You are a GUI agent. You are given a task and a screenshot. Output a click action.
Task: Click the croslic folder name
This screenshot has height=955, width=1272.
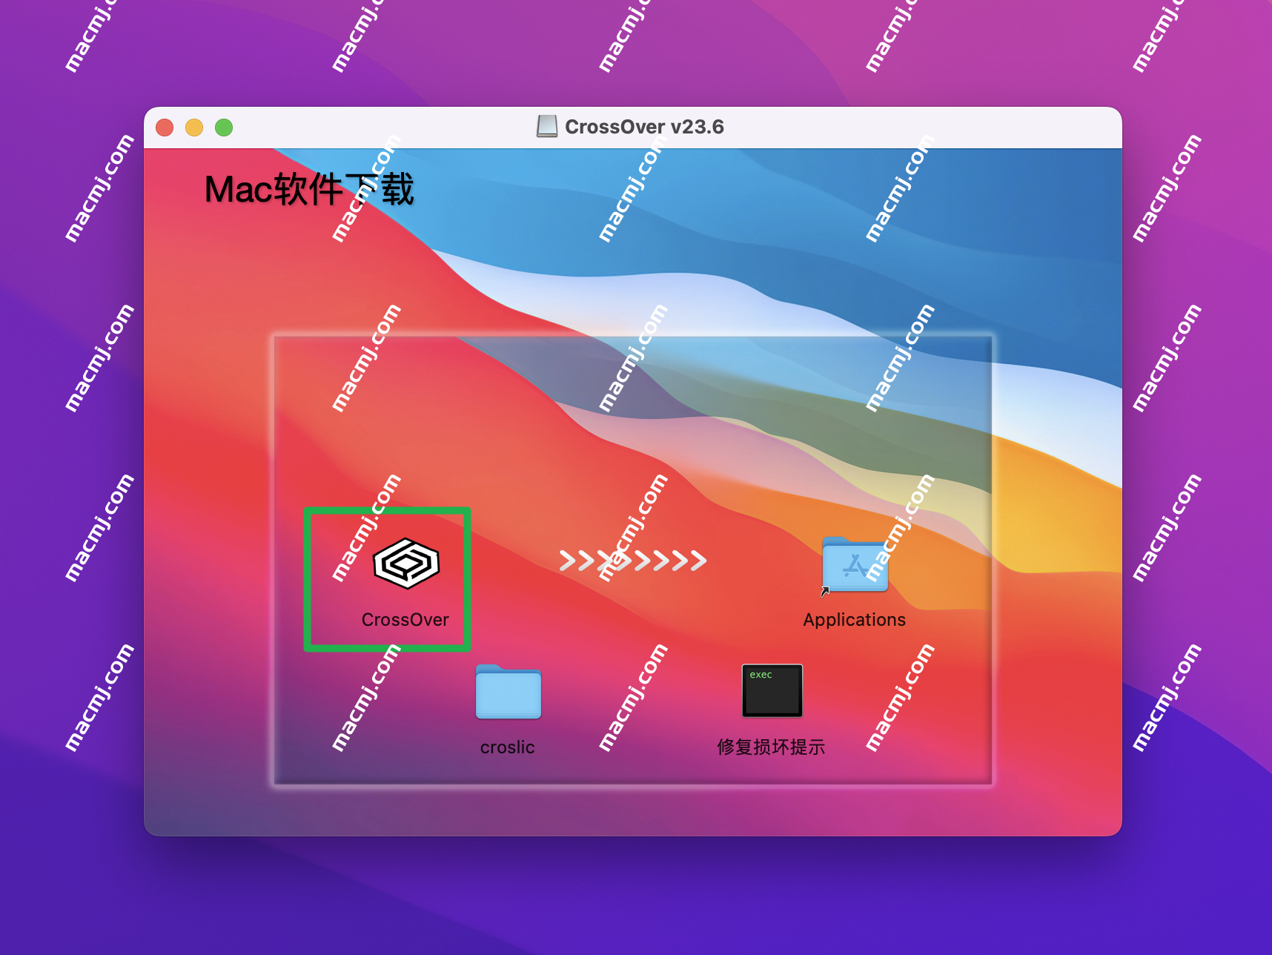[508, 747]
